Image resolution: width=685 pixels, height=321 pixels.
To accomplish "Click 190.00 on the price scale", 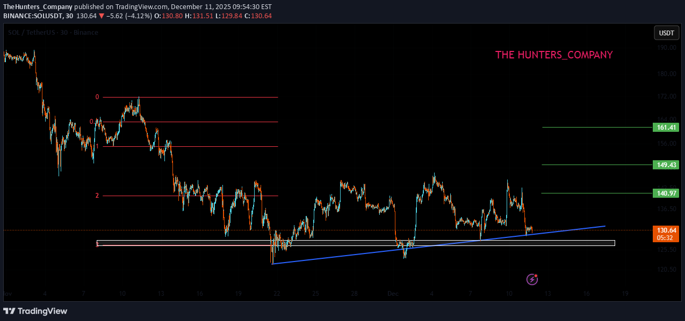I will pyautogui.click(x=666, y=48).
